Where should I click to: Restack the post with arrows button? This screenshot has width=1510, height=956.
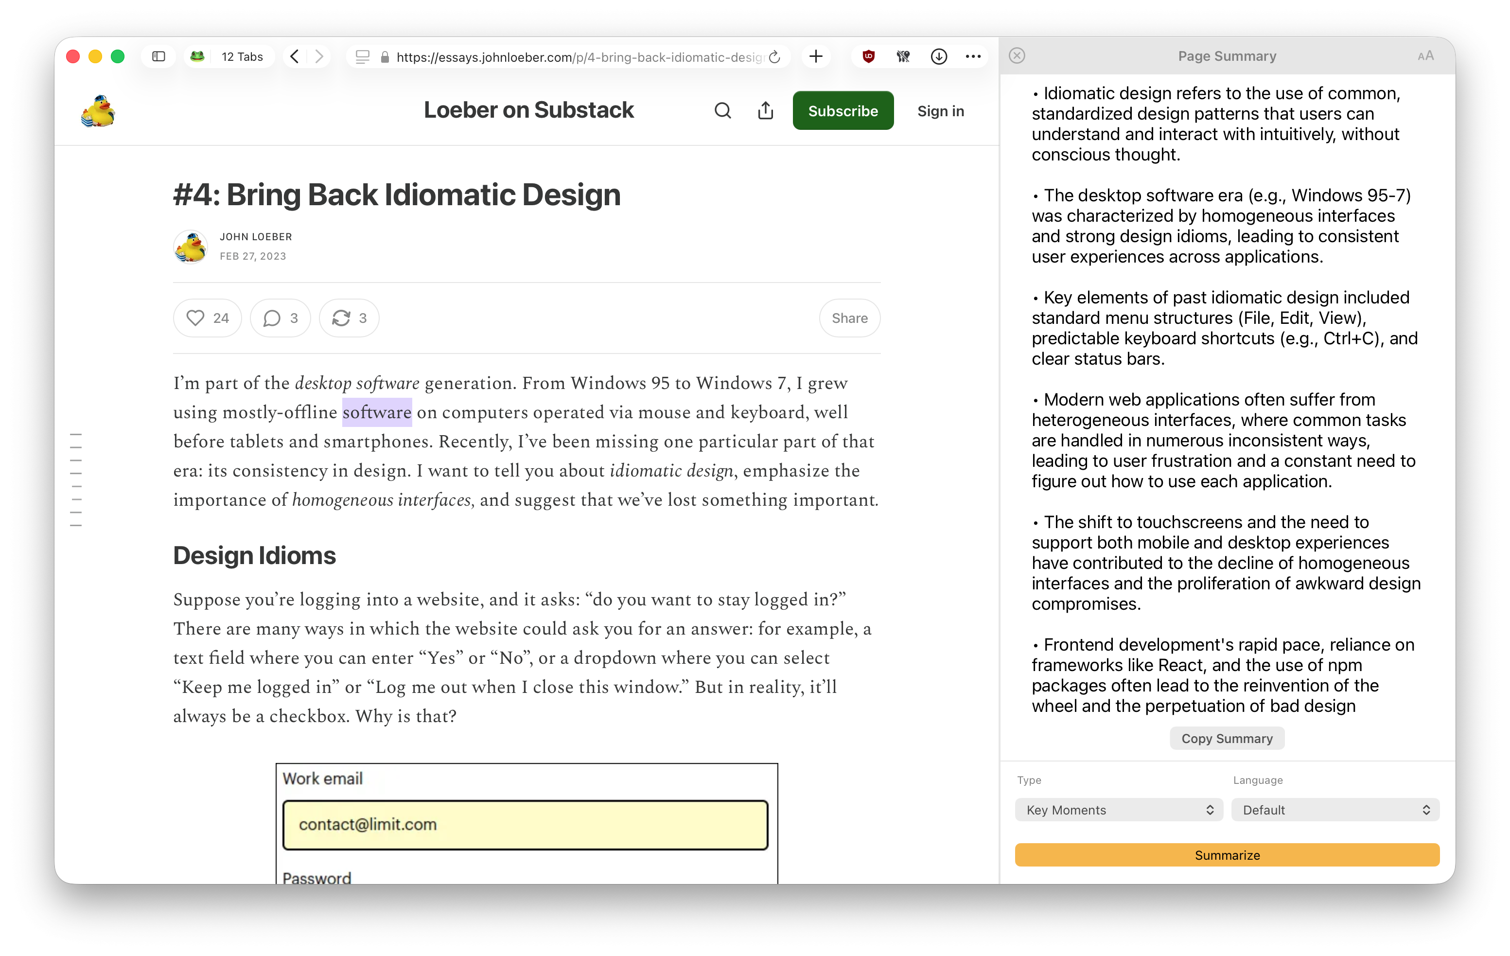coord(349,318)
